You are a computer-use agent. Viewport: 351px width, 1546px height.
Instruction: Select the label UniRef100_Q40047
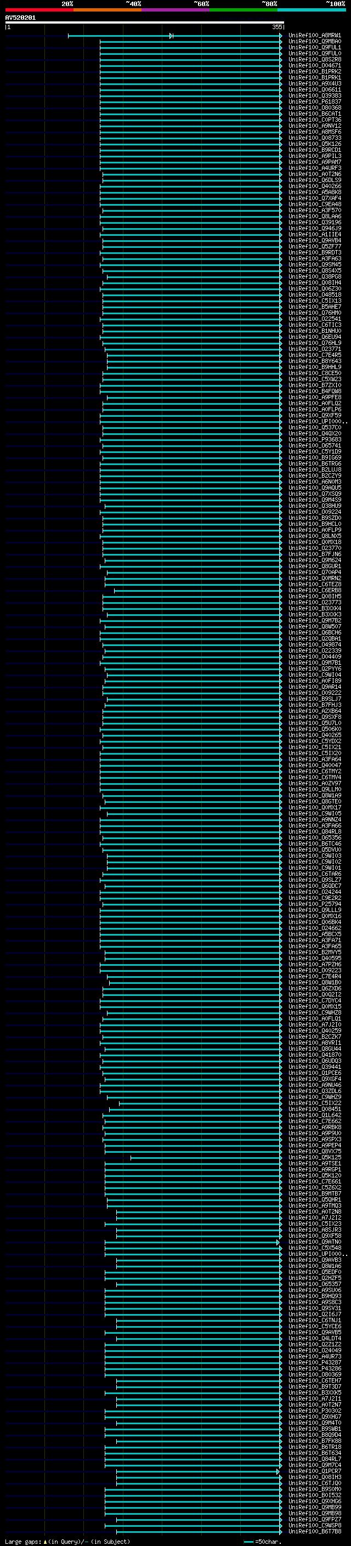(314, 765)
